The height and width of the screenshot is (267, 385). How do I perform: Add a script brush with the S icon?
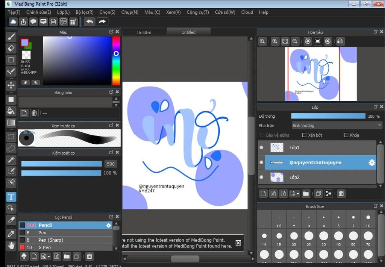[57, 256]
